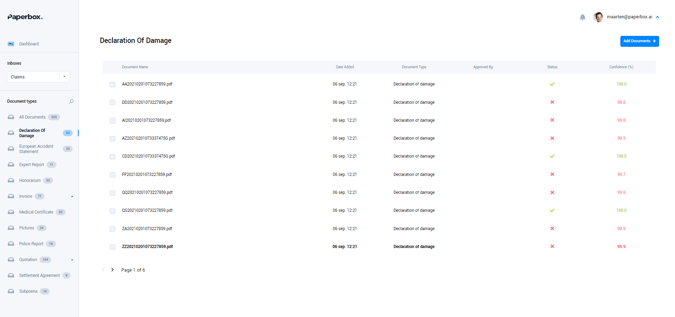This screenshot has height=317, width=675.
Task: Click the Police Report inbox icon
Action: [11, 244]
